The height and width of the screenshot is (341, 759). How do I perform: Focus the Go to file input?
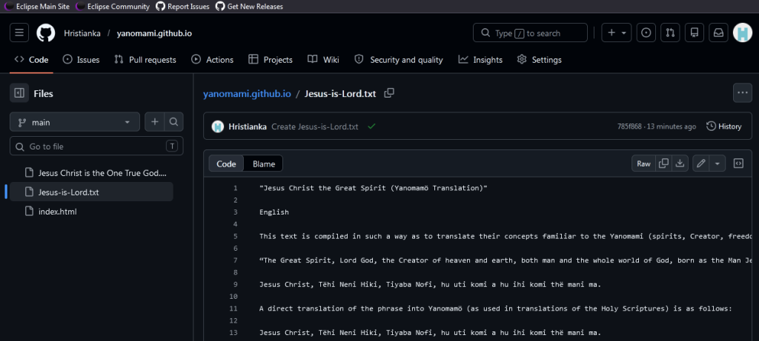point(96,146)
